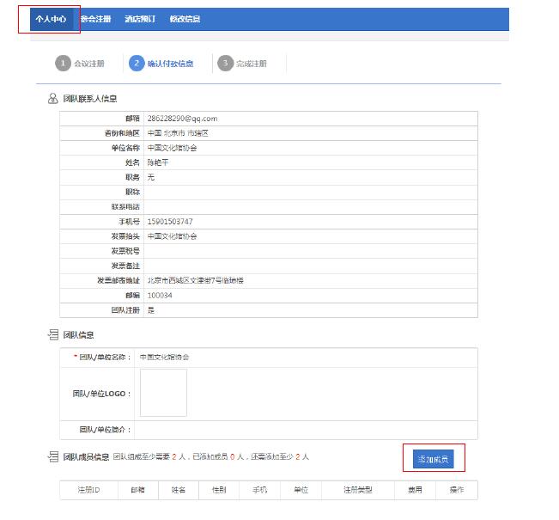Image resolution: width=559 pixels, height=520 pixels.
Task: Click the 注册类型 column header
Action: tap(358, 490)
